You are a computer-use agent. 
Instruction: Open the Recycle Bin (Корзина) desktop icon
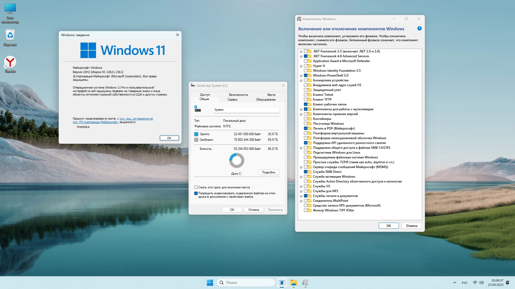pos(10,36)
